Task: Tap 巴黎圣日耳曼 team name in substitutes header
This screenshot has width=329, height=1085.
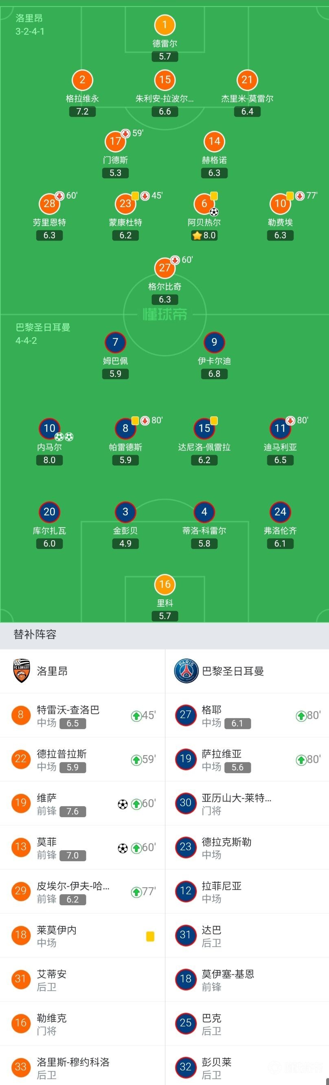Action: (232, 671)
